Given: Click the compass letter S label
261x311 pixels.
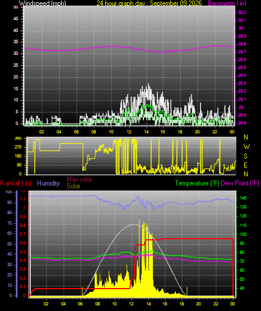Looking at the screenshot, I should point(245,156).
